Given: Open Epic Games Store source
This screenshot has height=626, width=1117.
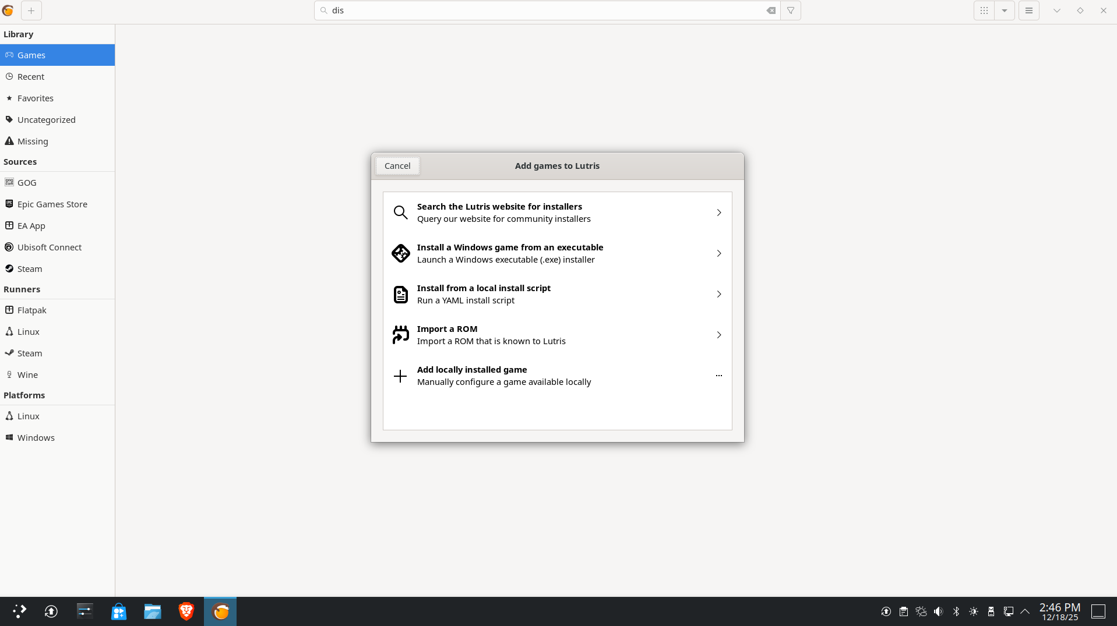Looking at the screenshot, I should tap(52, 204).
